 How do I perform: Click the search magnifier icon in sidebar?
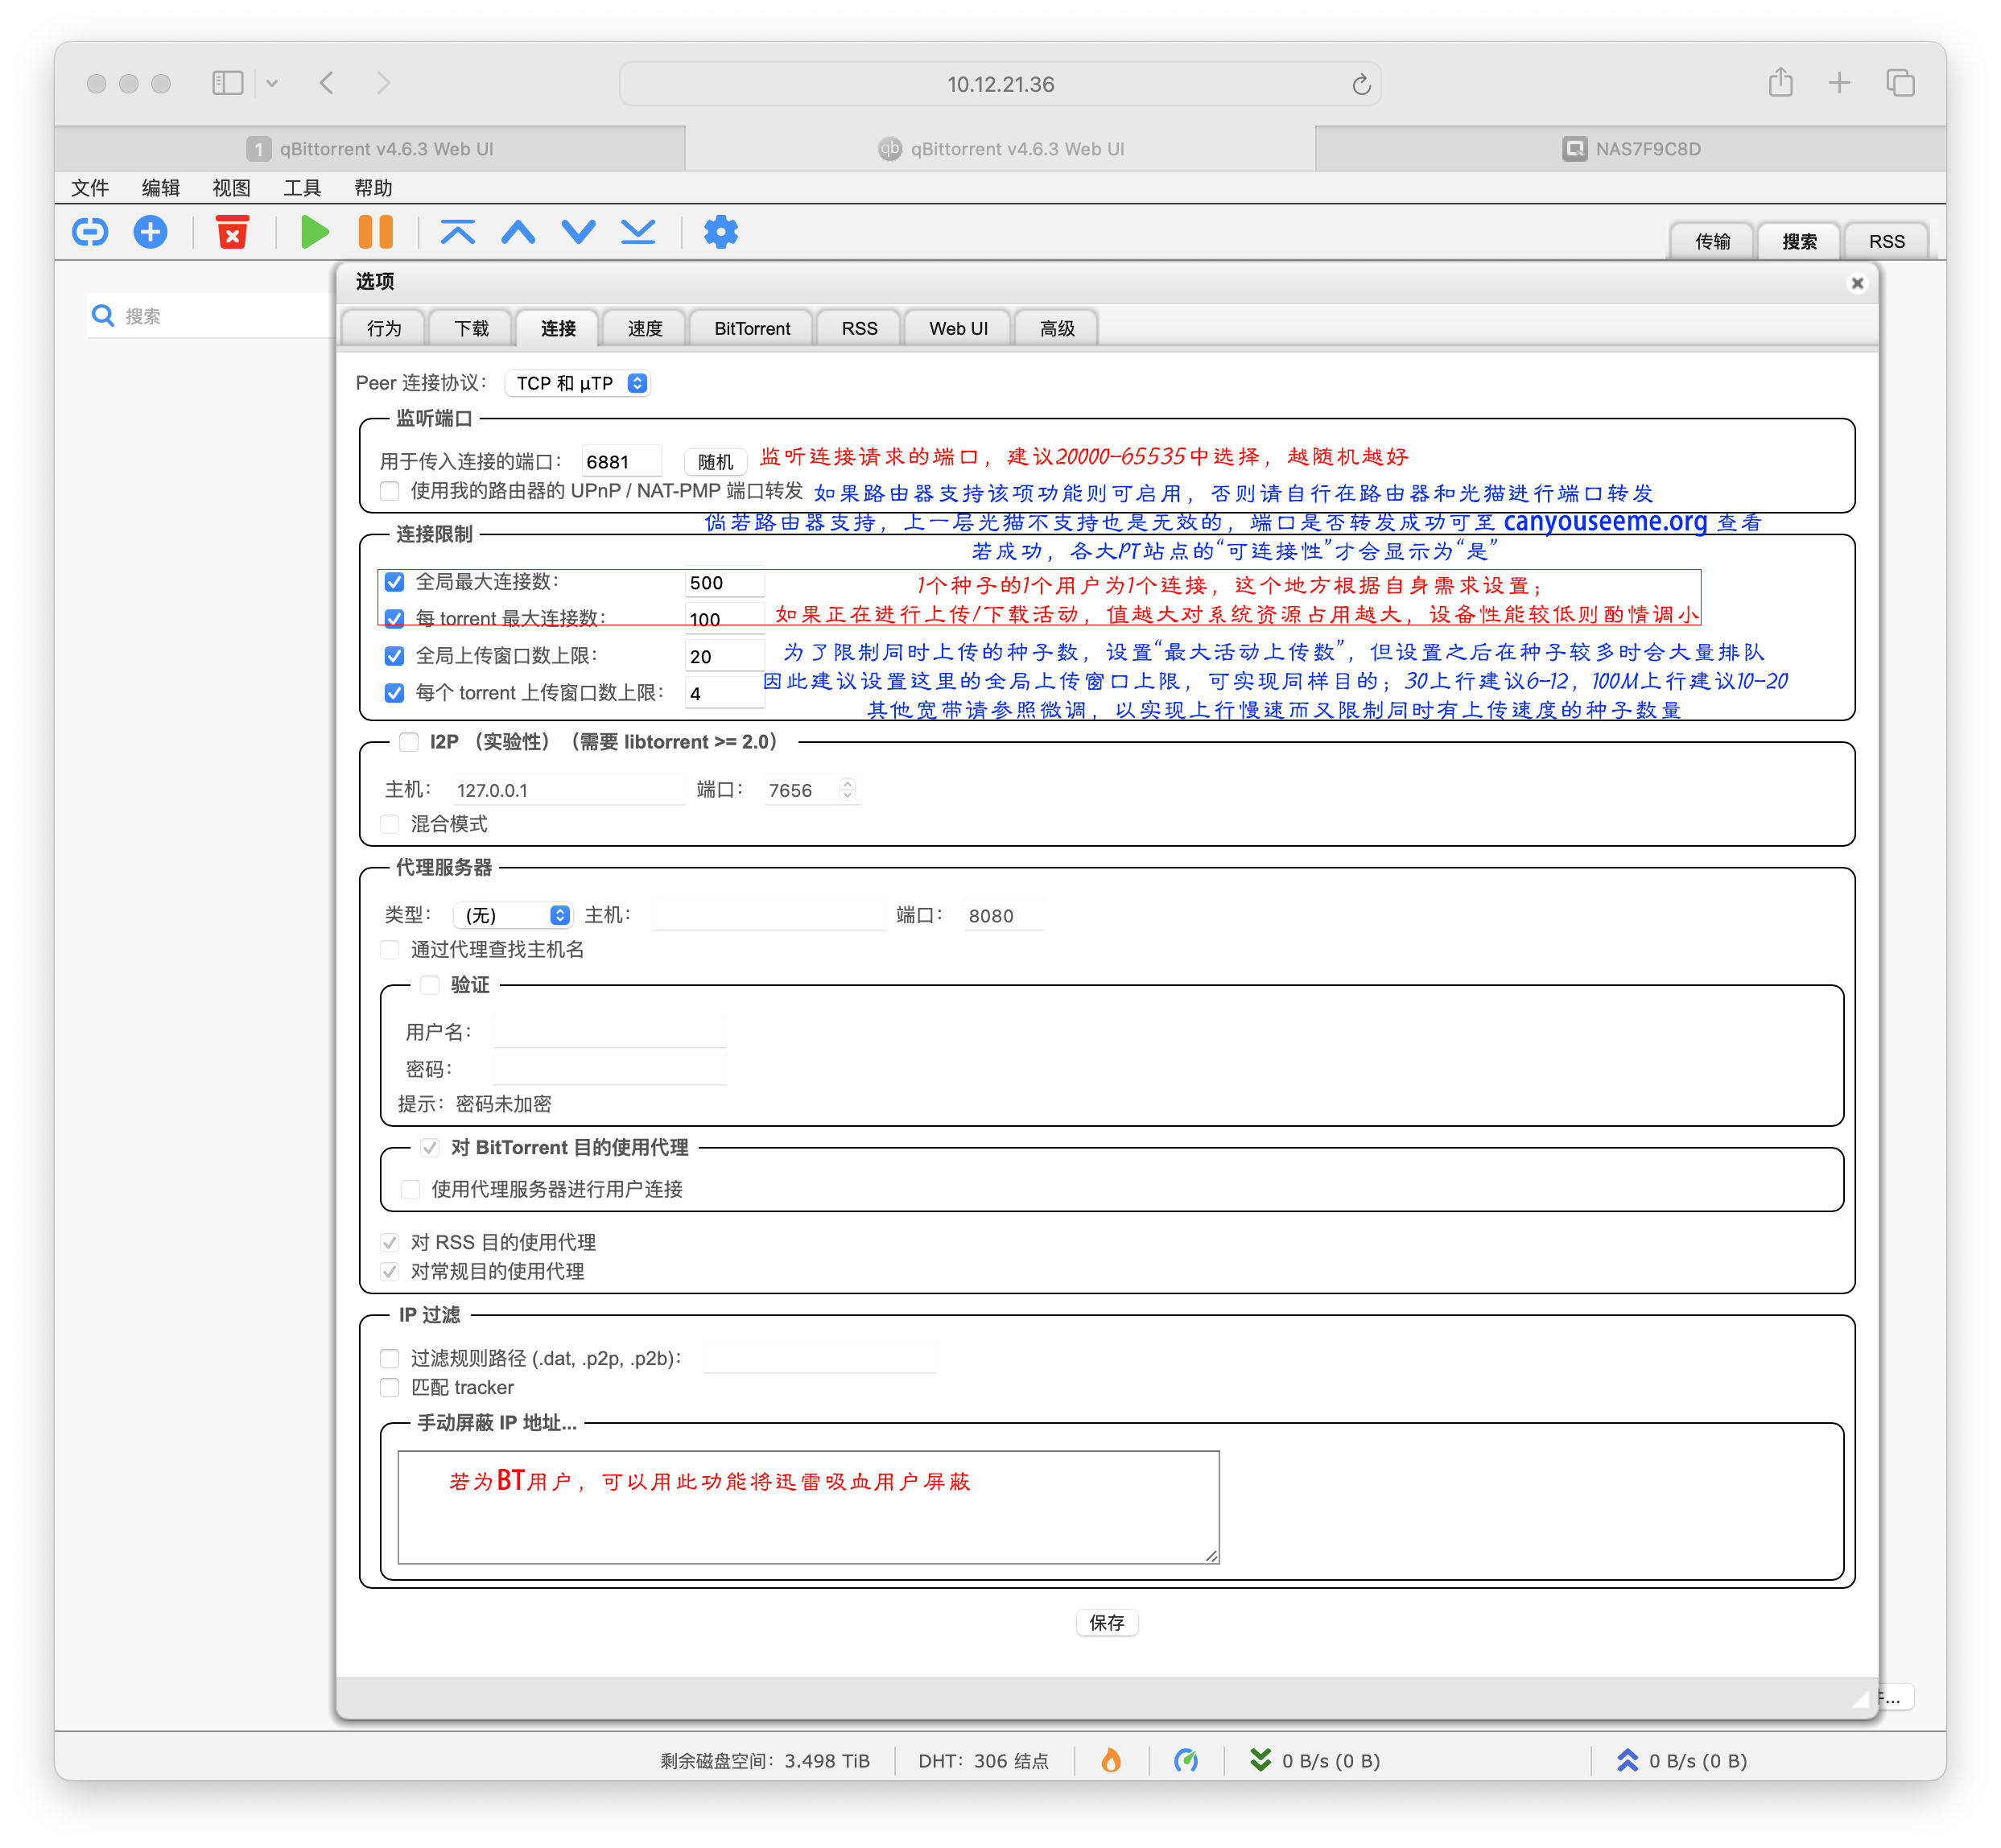pyautogui.click(x=102, y=316)
